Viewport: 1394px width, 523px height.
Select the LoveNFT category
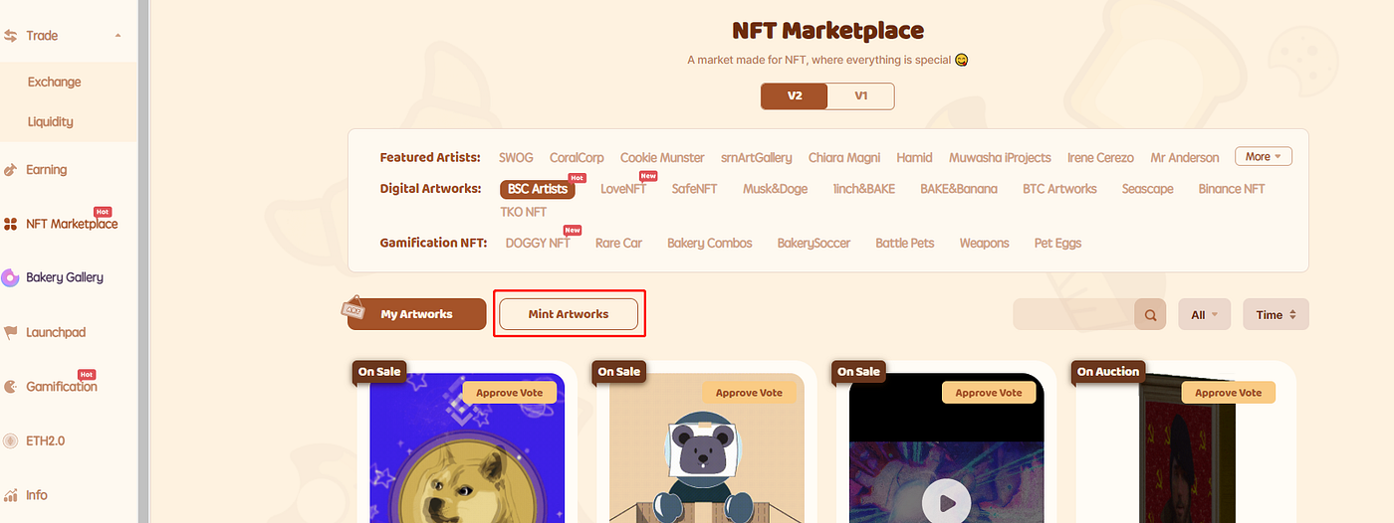click(x=623, y=189)
